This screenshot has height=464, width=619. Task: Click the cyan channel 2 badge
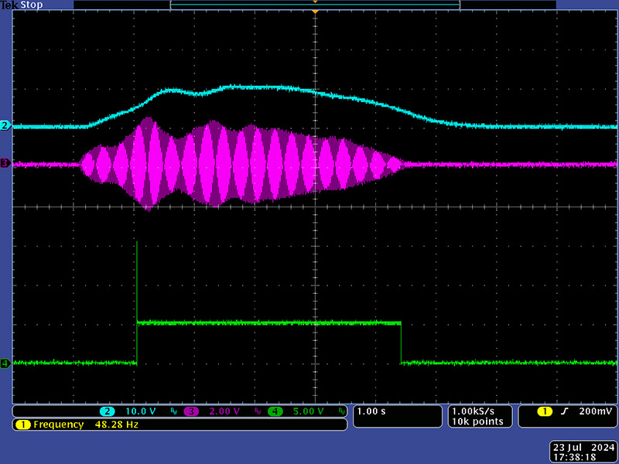(x=108, y=411)
